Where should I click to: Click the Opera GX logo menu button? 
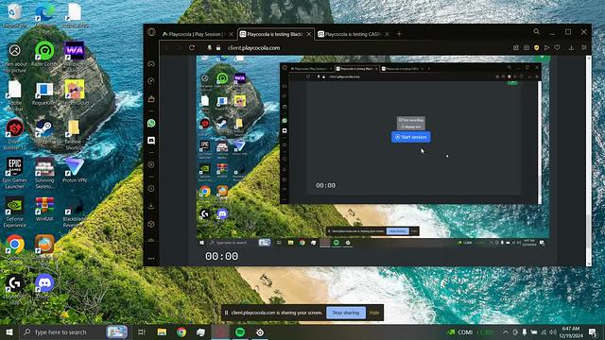tap(151, 32)
